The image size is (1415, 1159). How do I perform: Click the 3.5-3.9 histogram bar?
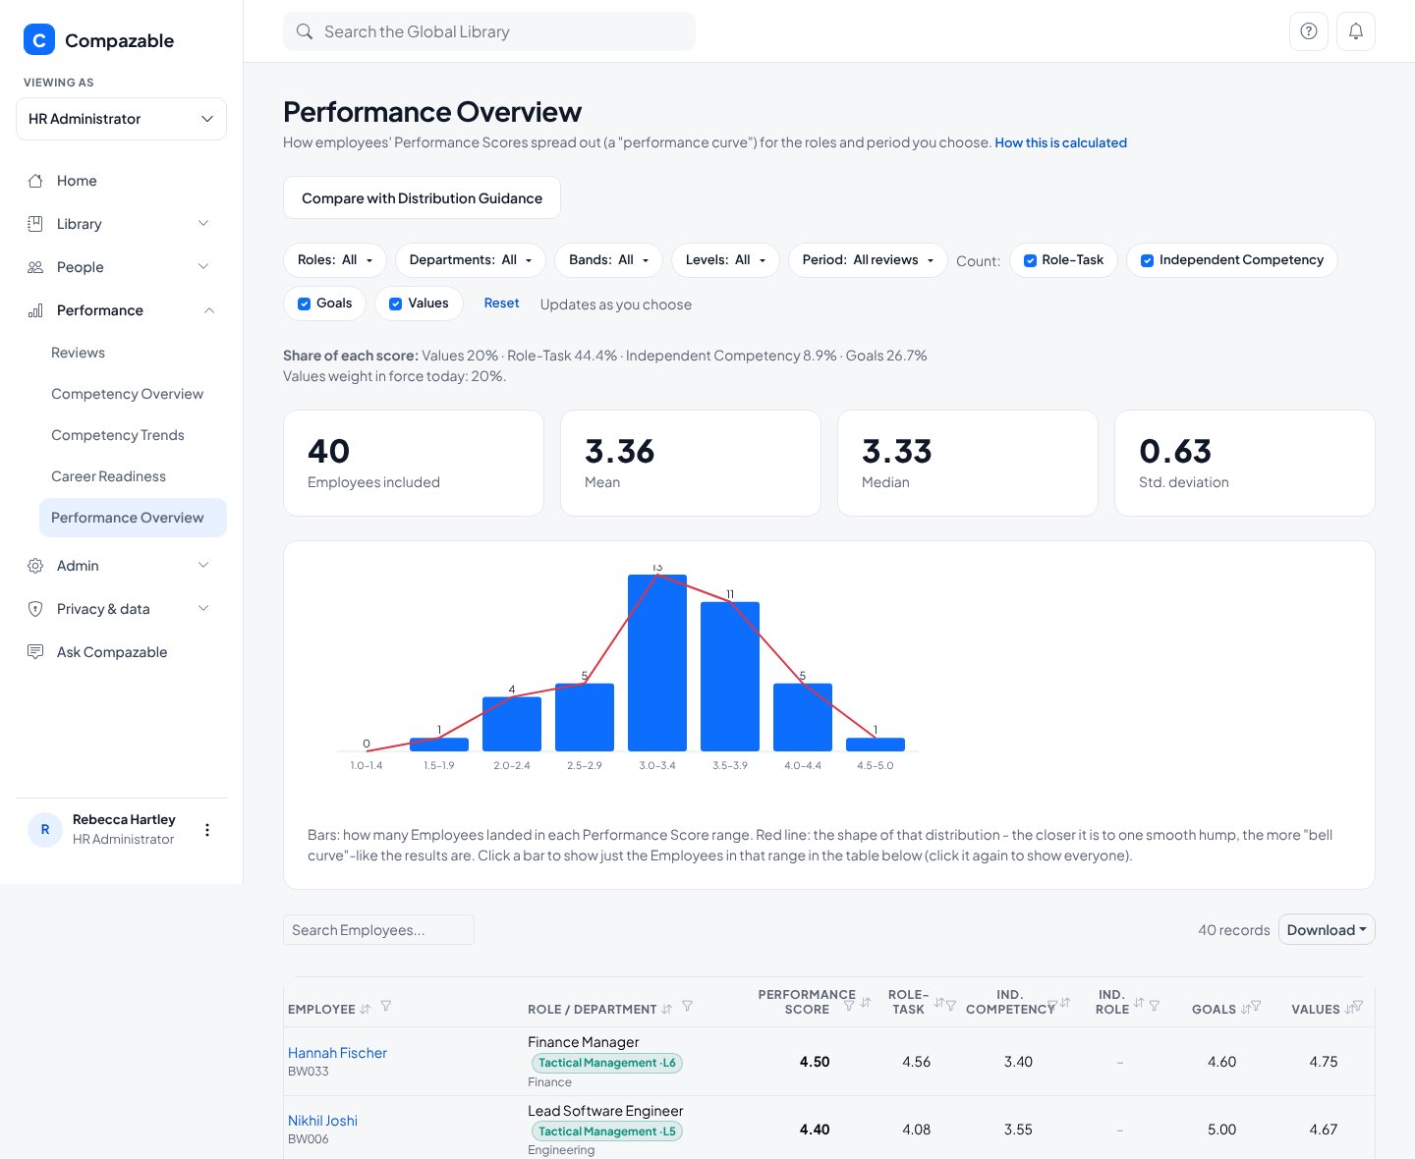730,677
